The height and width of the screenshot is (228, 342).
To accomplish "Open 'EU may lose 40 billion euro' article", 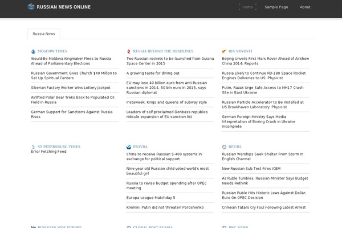I will coord(166,87).
